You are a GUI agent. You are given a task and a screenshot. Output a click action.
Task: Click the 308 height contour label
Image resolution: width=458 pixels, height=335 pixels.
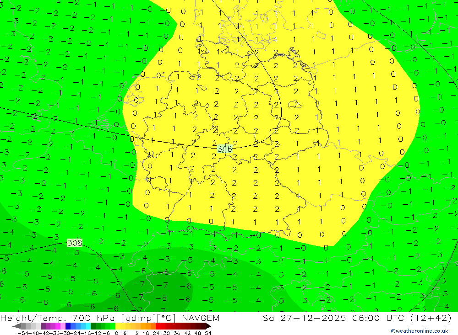coord(75,243)
